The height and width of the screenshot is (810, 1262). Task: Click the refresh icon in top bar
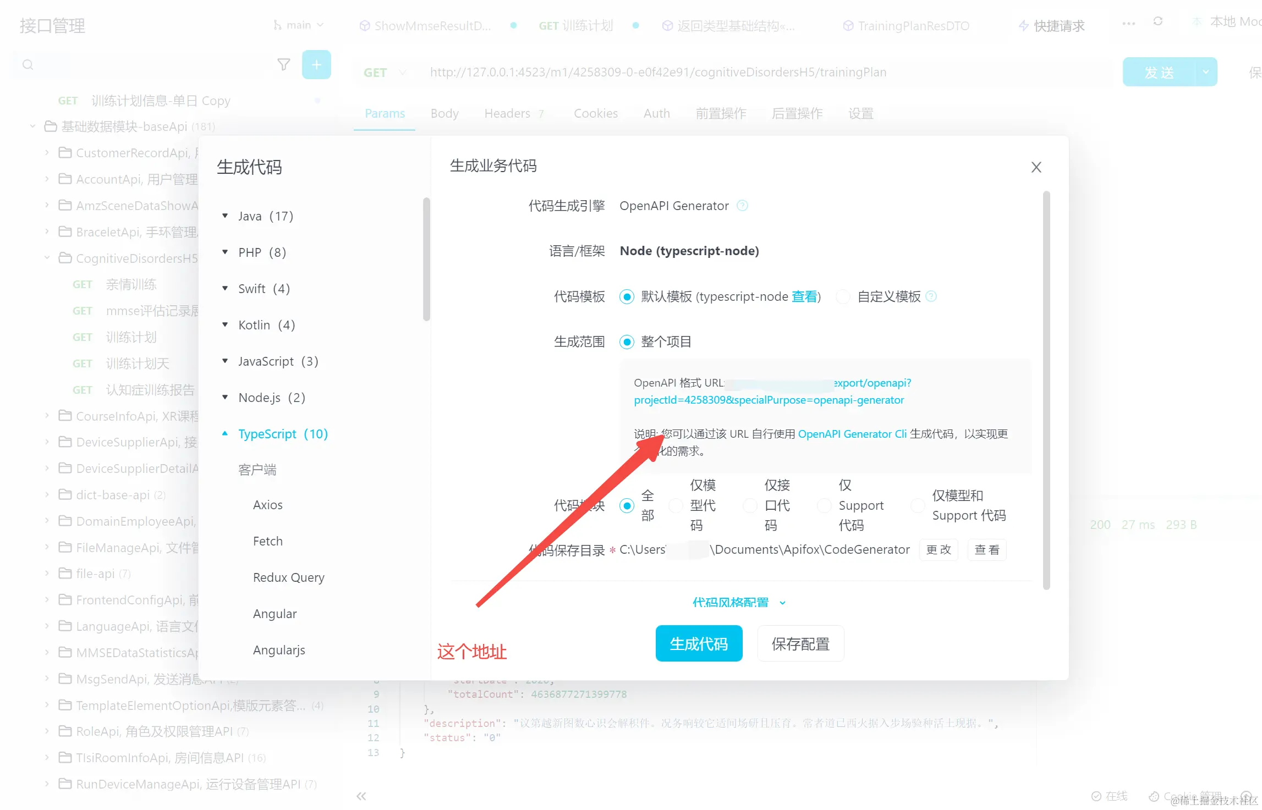(1158, 21)
